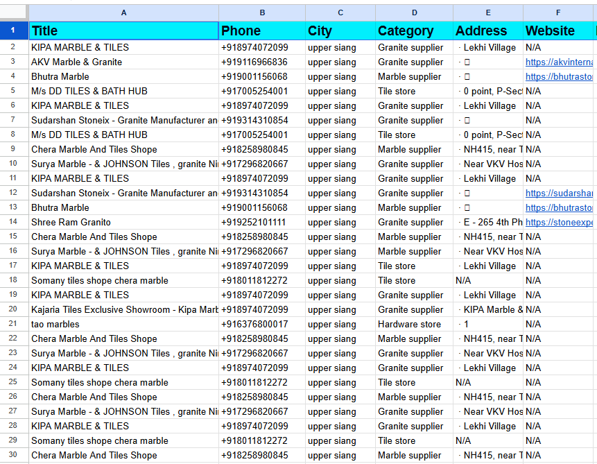The image size is (597, 464).
Task: Select phone +919116966836
Action: (262, 62)
